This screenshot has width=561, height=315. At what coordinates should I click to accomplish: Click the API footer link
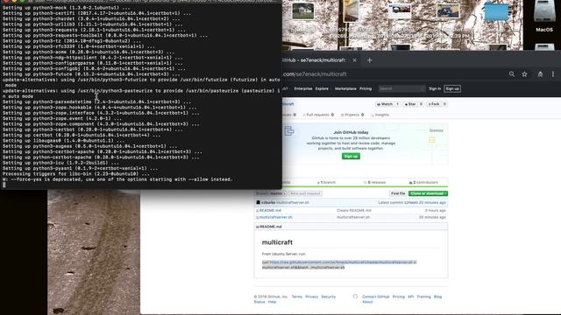click(410, 297)
